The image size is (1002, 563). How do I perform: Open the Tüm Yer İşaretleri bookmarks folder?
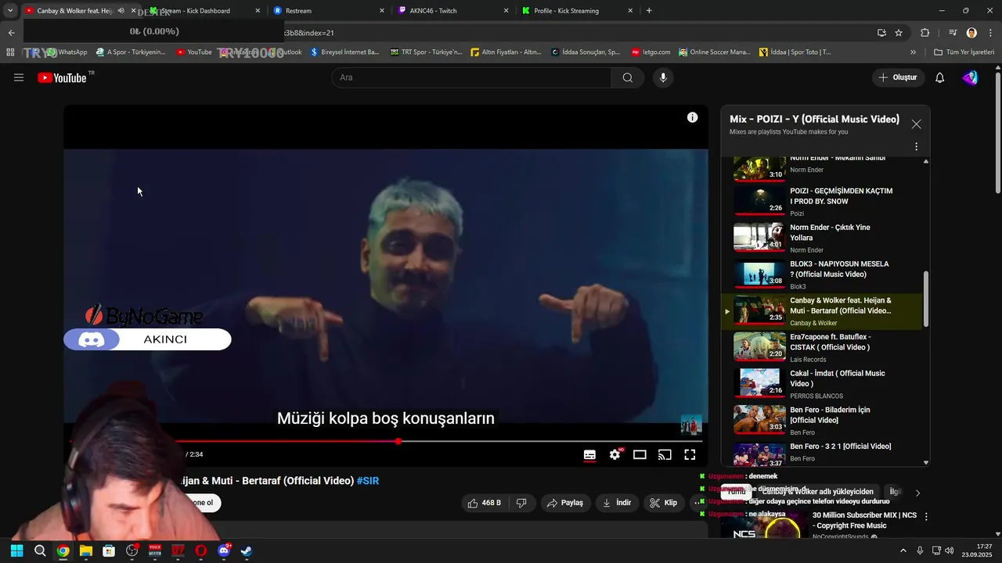pyautogui.click(x=964, y=52)
